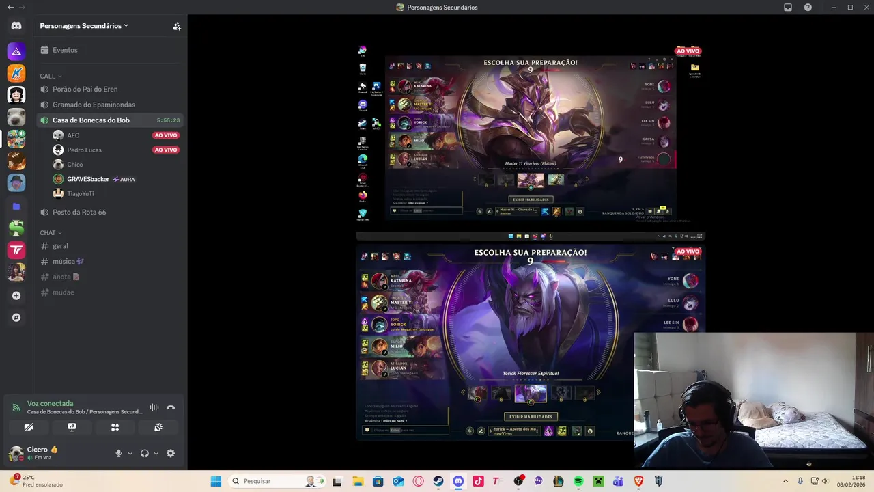Open Discord direct messages home
This screenshot has width=874, height=492.
[16, 26]
